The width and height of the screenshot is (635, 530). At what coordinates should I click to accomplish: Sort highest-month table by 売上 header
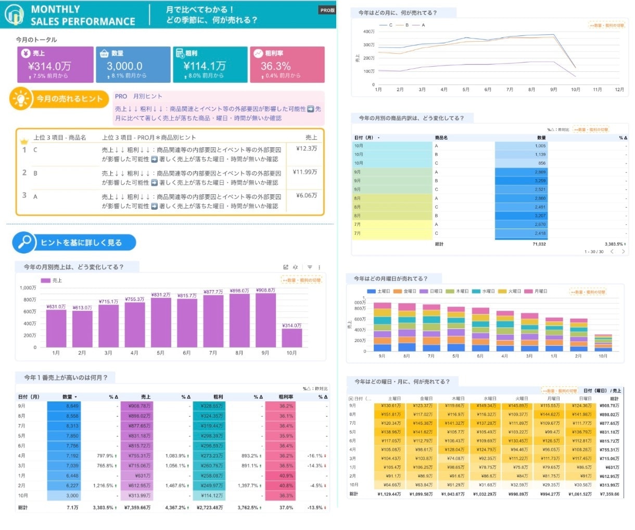[x=146, y=397]
